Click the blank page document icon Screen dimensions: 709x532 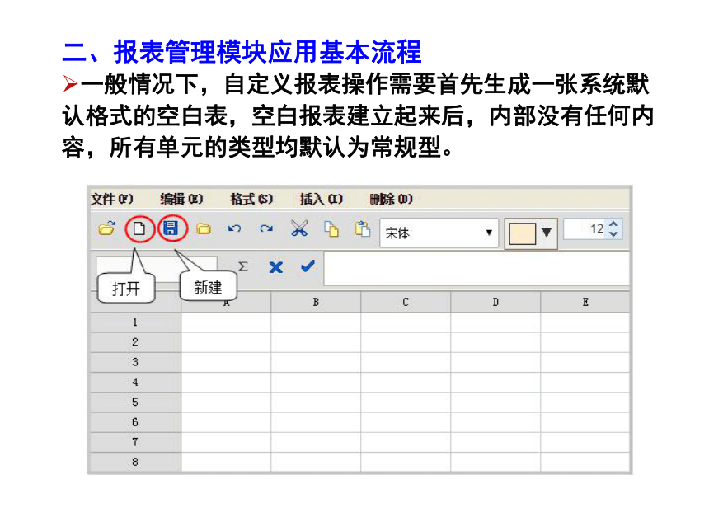point(139,228)
